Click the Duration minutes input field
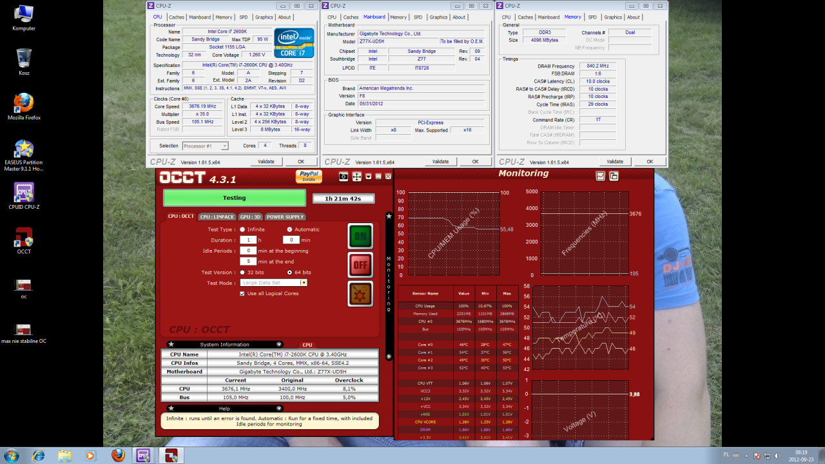 coord(291,240)
